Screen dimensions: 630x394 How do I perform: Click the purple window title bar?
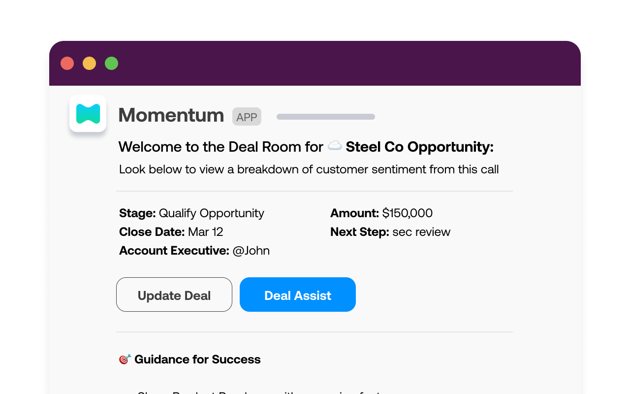click(345, 64)
